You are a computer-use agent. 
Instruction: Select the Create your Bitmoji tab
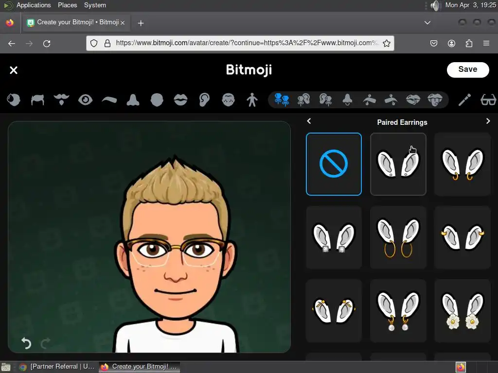pos(75,22)
